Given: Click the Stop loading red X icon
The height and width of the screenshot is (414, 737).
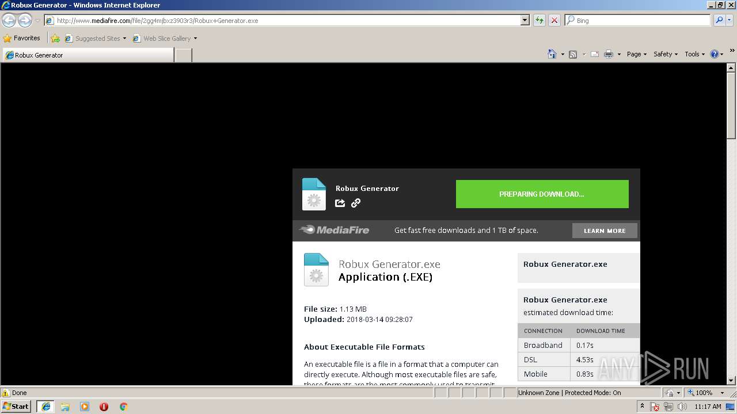Looking at the screenshot, I should (554, 20).
